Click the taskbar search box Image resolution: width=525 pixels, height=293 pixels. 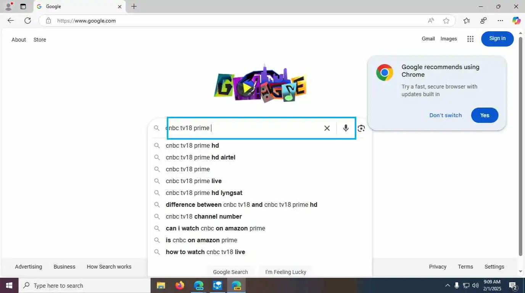84,285
